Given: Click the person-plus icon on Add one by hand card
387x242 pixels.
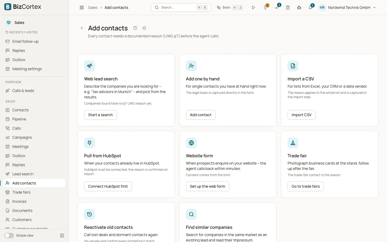Looking at the screenshot, I should click(191, 66).
